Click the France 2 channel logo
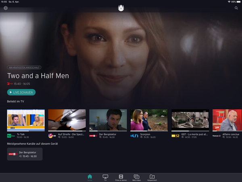Screen dimensions: 242x182 (x=217, y=136)
